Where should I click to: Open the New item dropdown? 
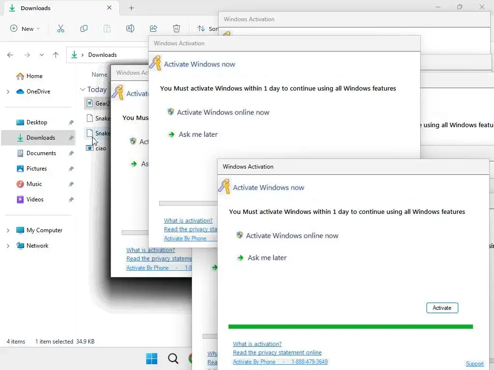[x=25, y=28]
